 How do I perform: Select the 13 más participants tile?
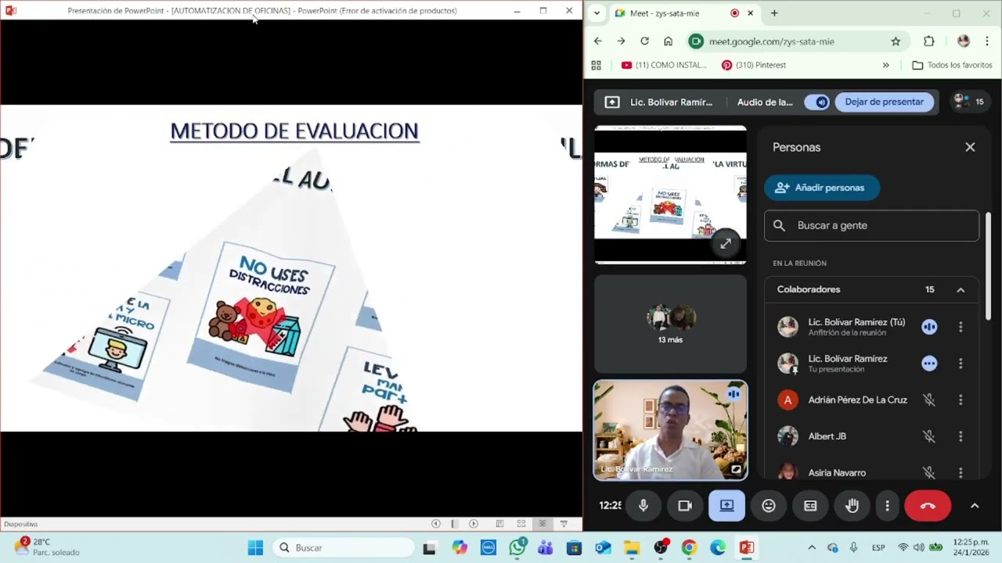pos(671,324)
